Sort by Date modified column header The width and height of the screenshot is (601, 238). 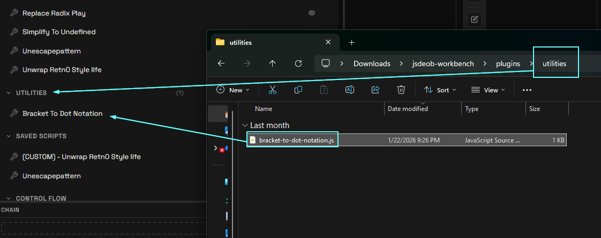click(x=408, y=109)
